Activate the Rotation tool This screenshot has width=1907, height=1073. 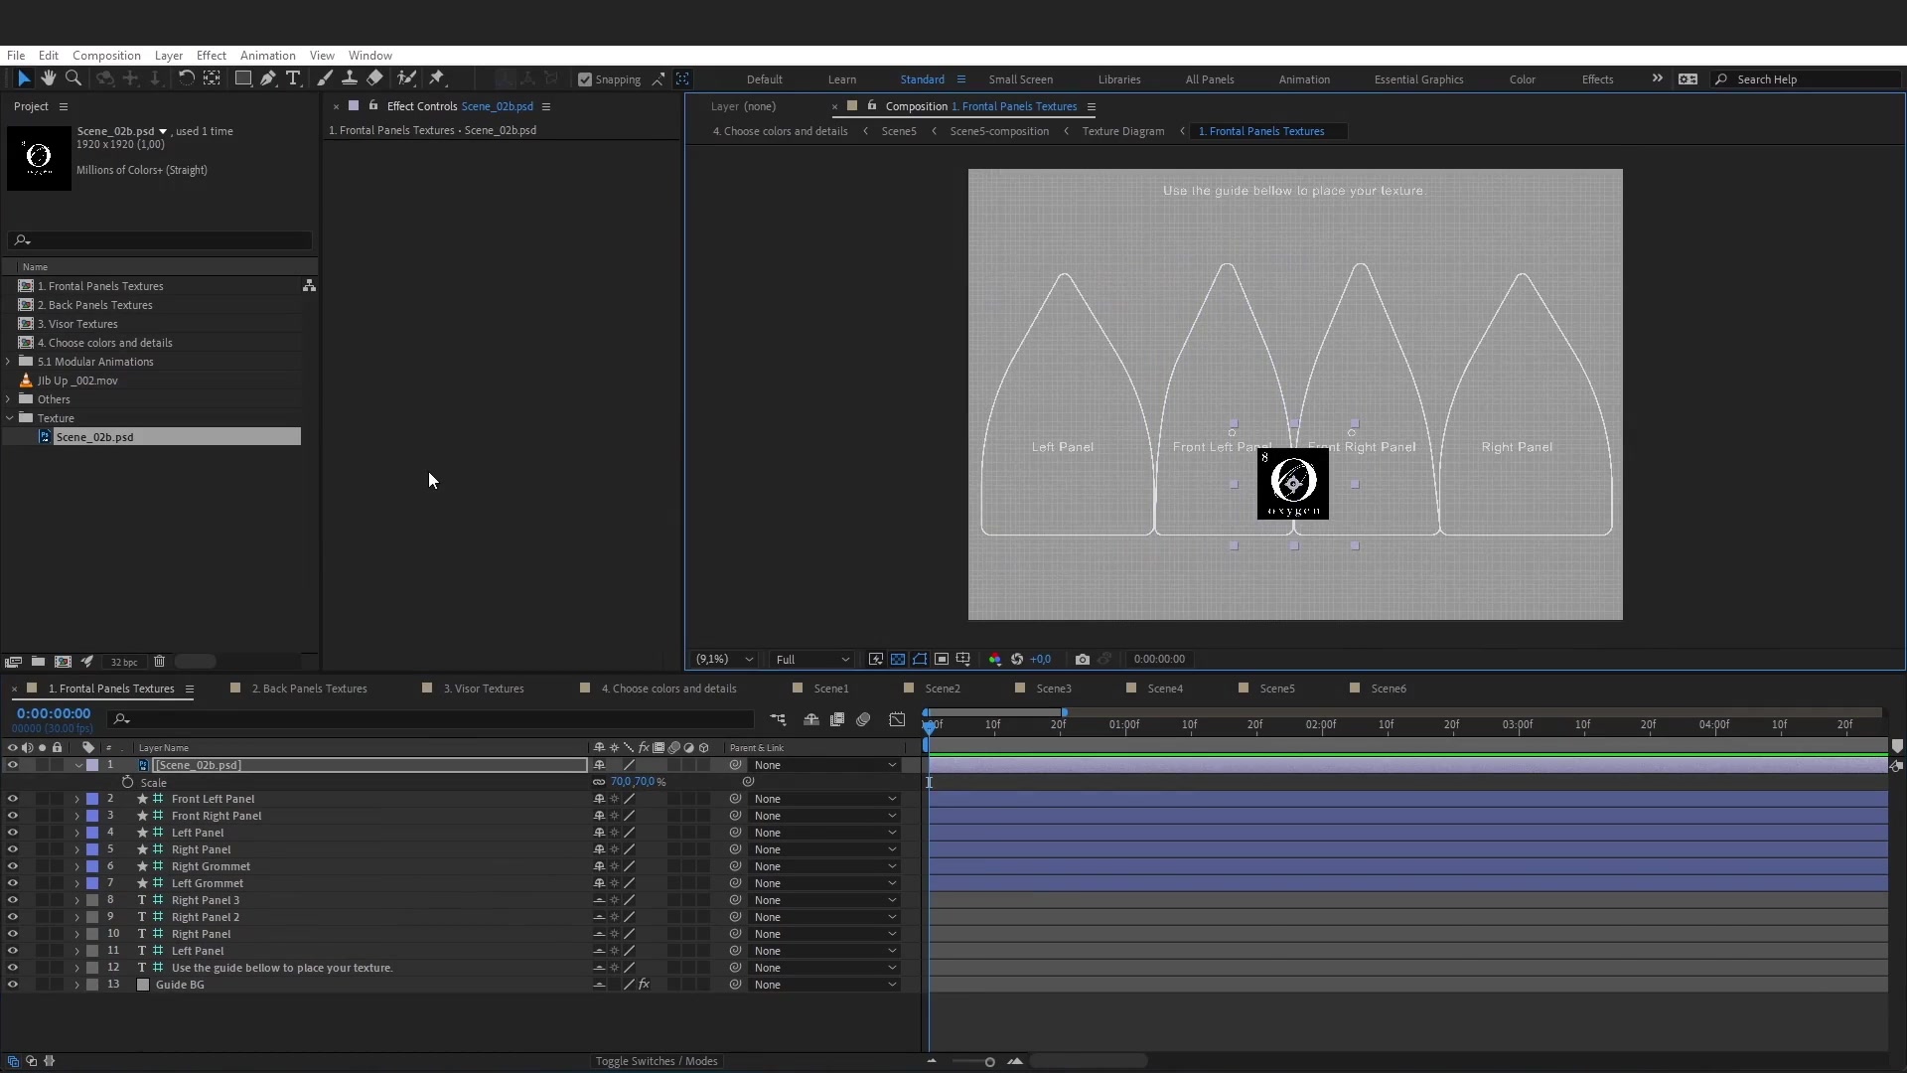188,78
